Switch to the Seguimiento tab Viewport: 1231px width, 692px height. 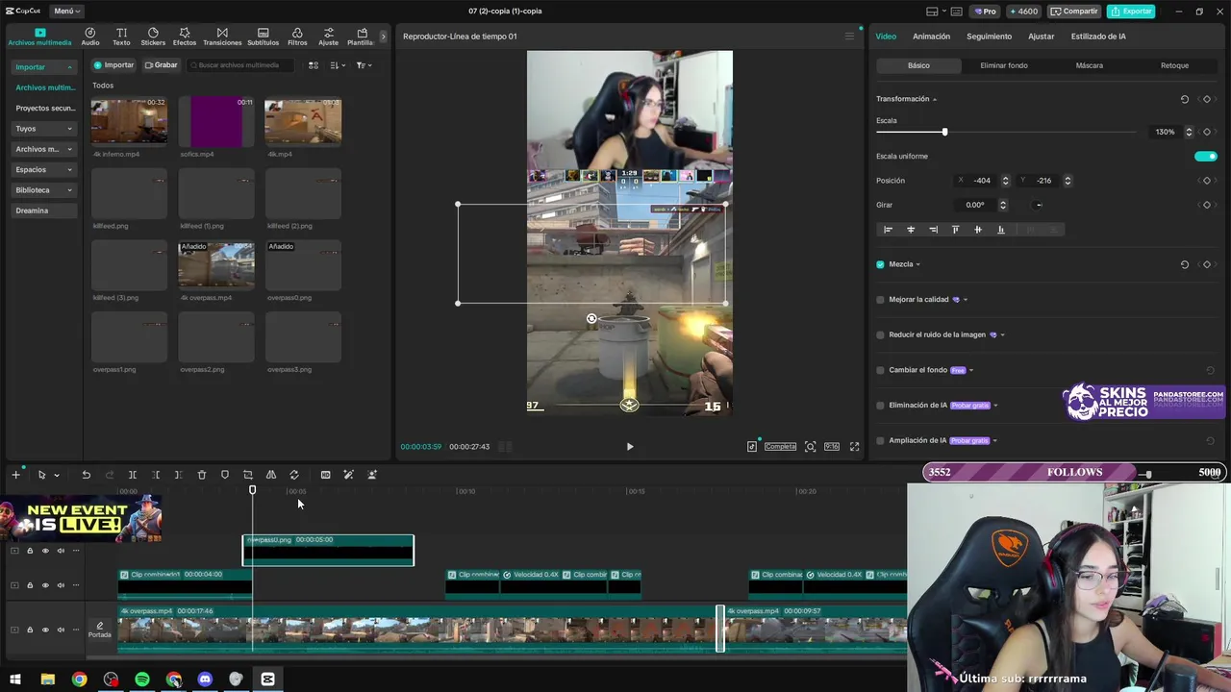989,37
